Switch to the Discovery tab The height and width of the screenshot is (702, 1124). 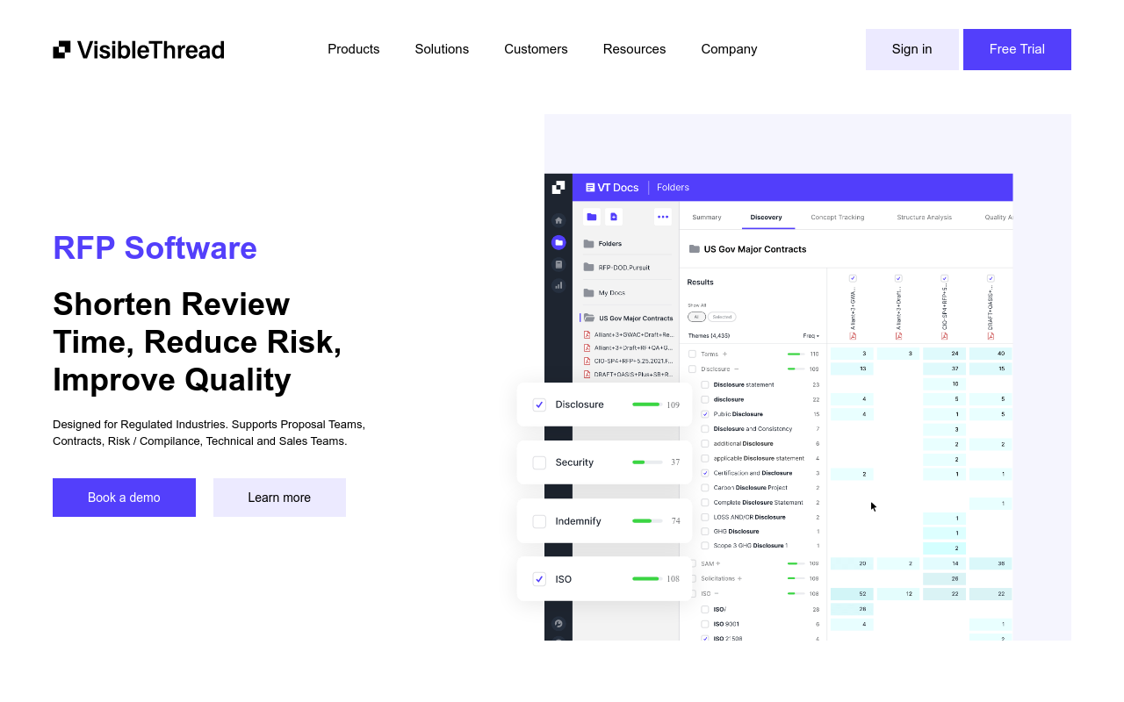tap(766, 217)
